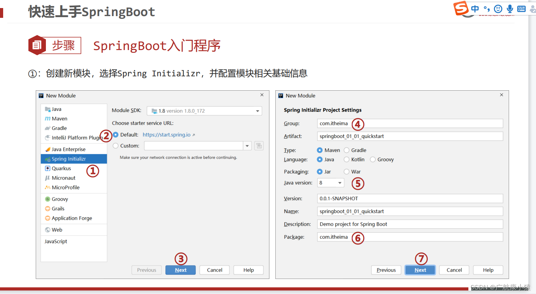Select the Maven module type icon
The height and width of the screenshot is (294, 536).
point(48,118)
